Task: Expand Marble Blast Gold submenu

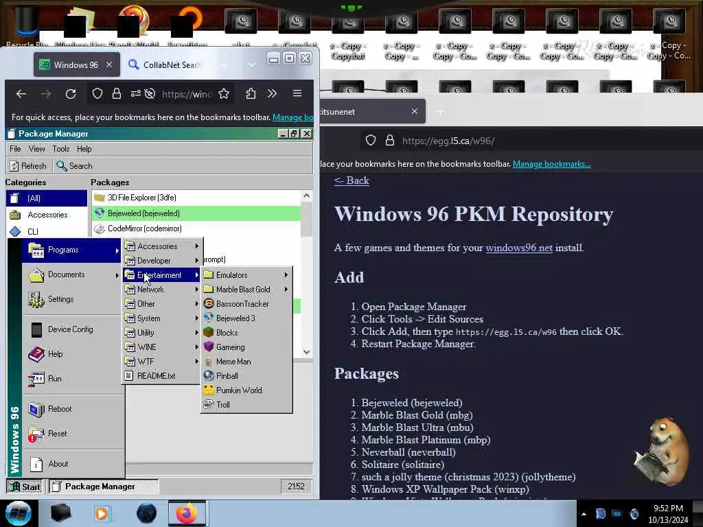Action: [x=246, y=290]
